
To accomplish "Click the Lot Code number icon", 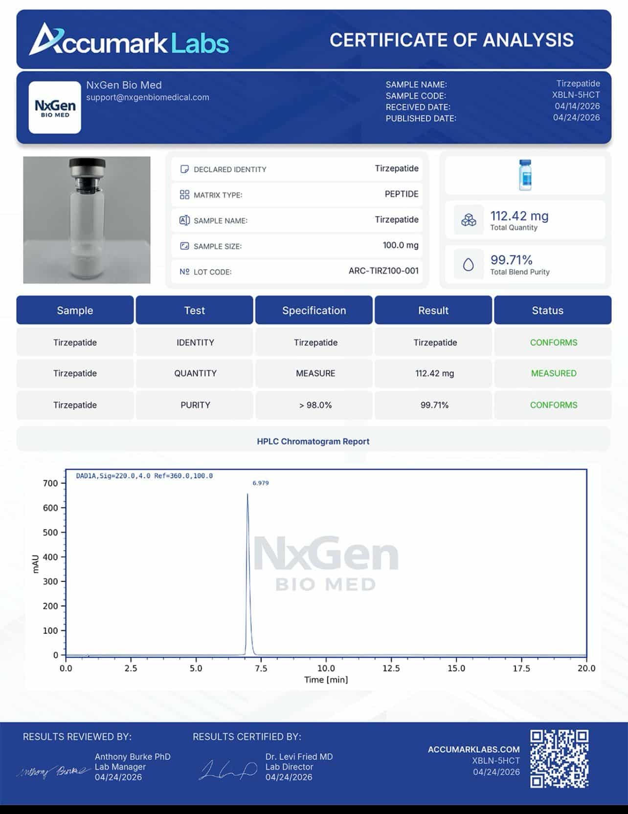I will point(184,272).
